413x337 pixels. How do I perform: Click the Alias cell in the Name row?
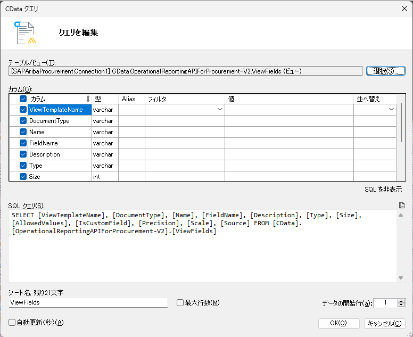click(x=131, y=131)
